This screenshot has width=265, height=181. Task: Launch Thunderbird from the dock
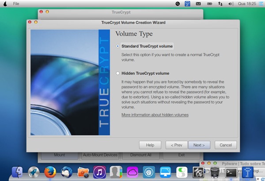pos(67,172)
